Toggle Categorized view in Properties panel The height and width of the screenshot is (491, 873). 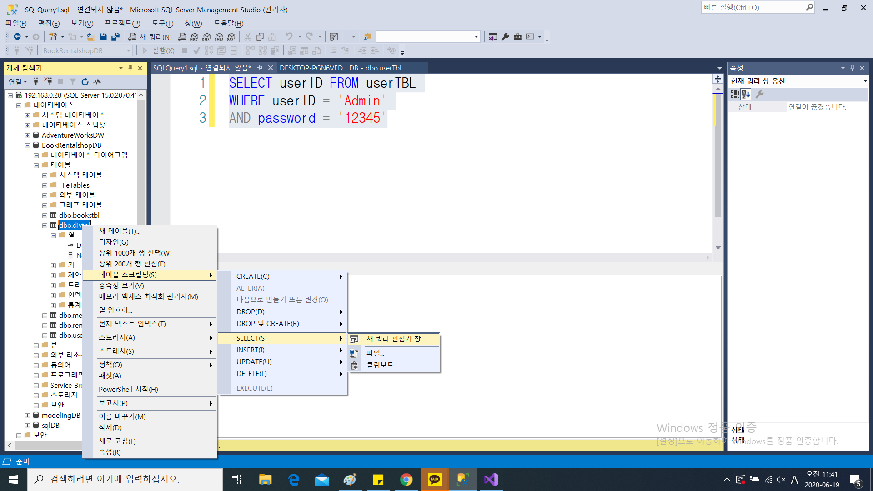(735, 94)
